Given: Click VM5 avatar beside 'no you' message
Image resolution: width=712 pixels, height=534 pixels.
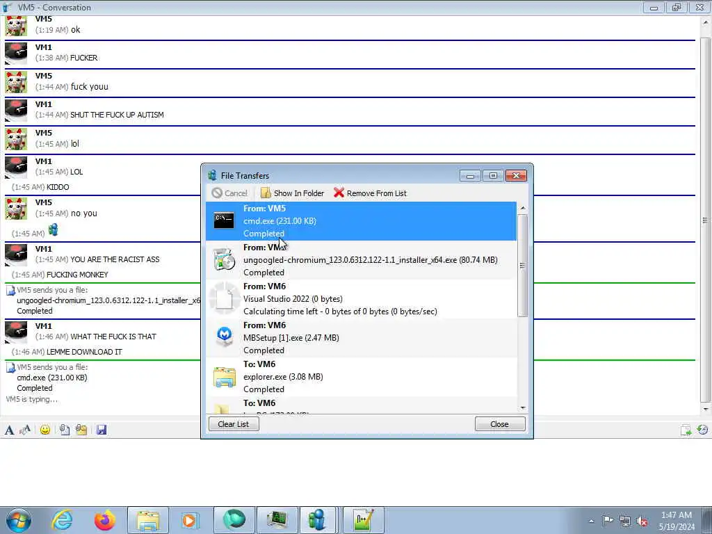Looking at the screenshot, I should pos(16,209).
